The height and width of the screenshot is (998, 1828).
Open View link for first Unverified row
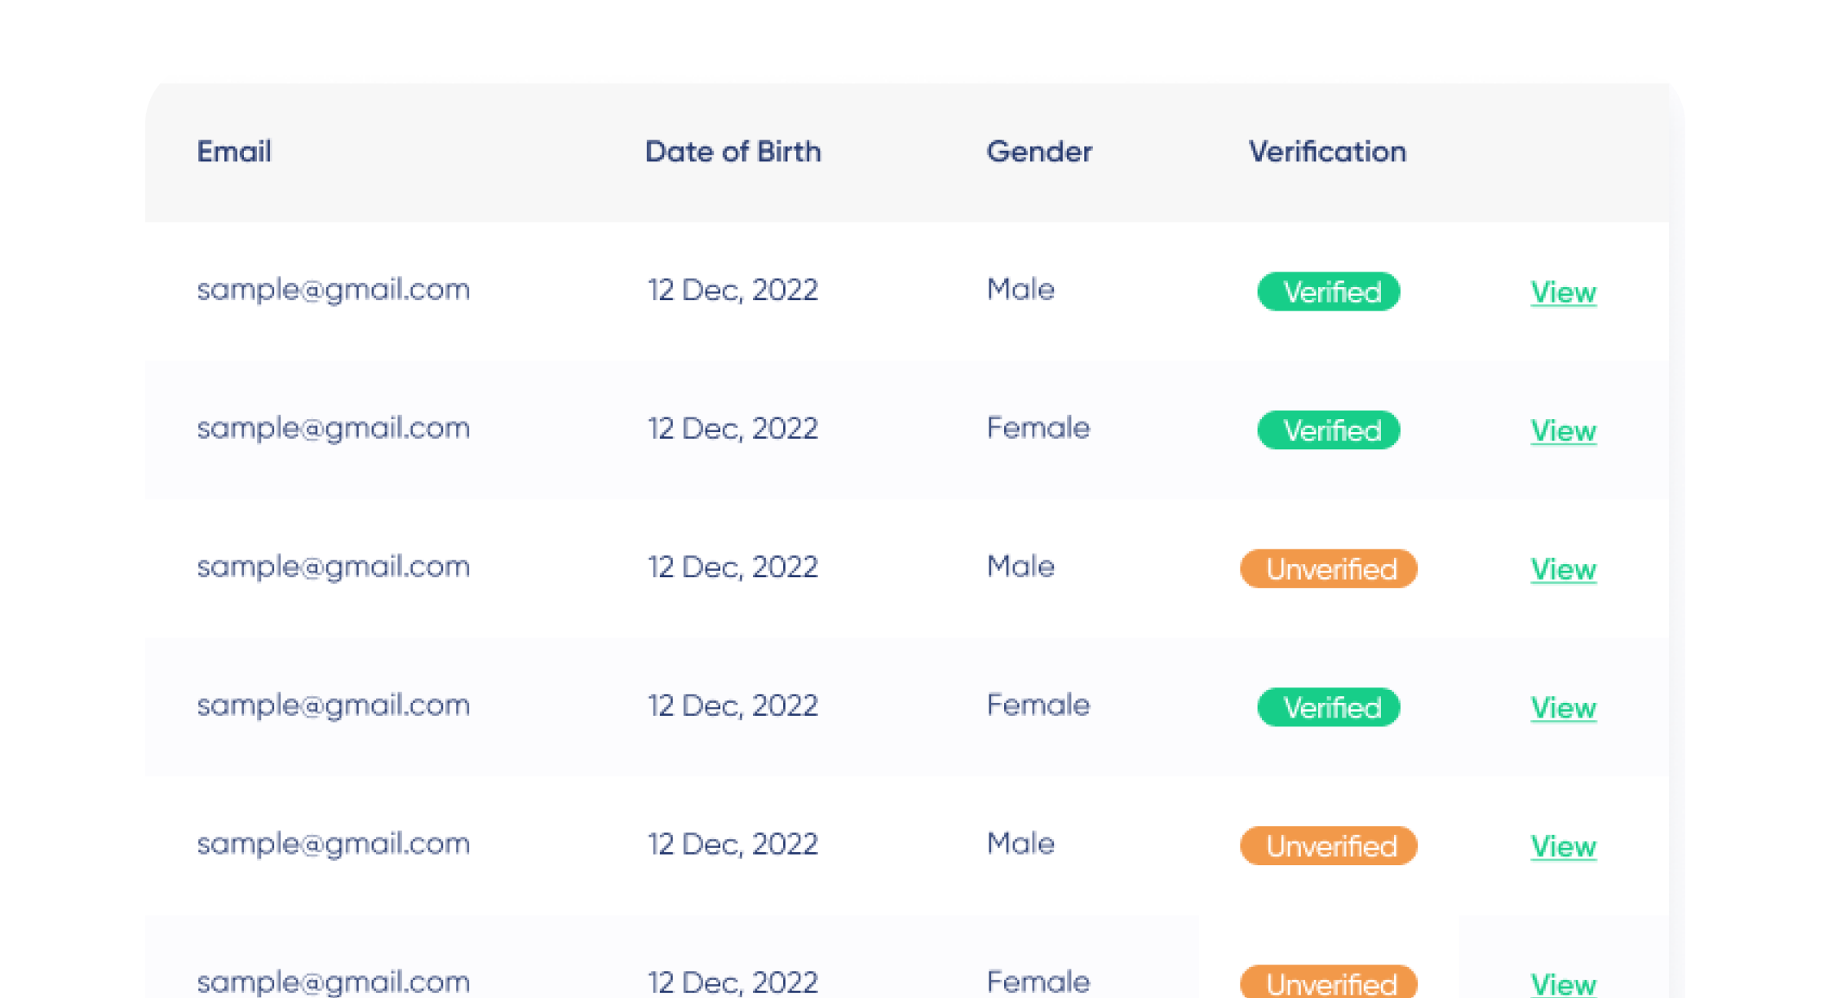click(x=1562, y=569)
